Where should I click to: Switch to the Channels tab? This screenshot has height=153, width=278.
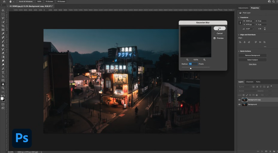point(250,82)
